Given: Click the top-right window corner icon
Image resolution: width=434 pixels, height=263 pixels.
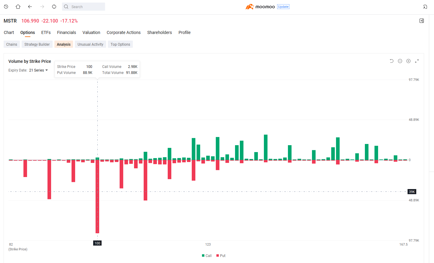Looking at the screenshot, I should pyautogui.click(x=425, y=7).
